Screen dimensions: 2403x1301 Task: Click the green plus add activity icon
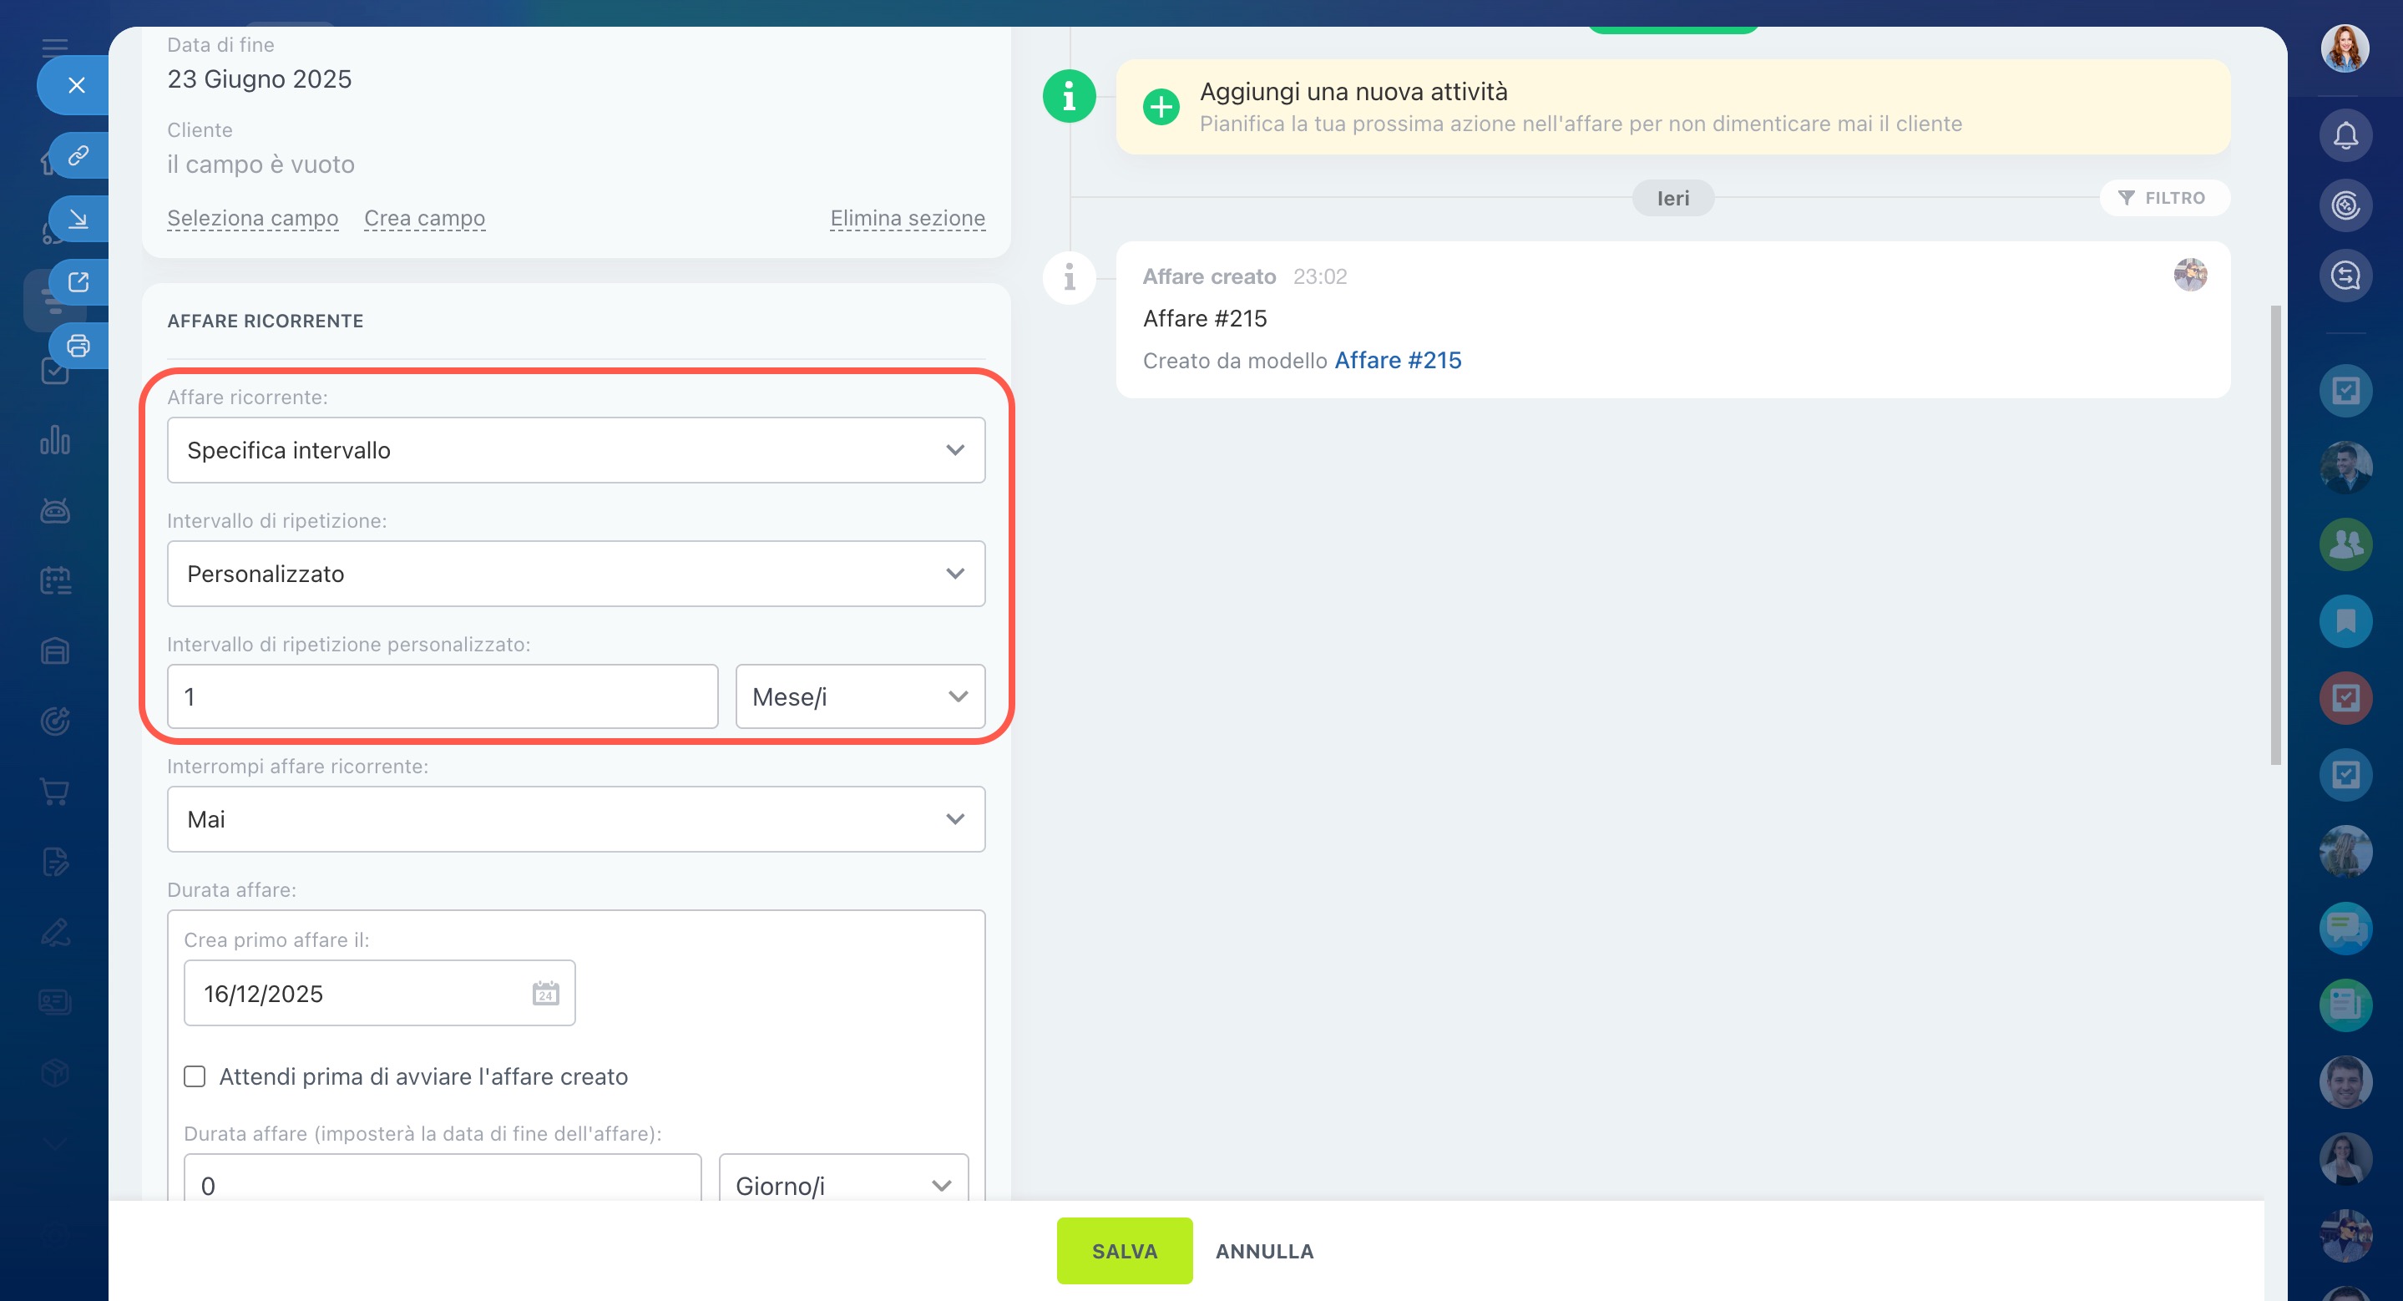pos(1161,107)
